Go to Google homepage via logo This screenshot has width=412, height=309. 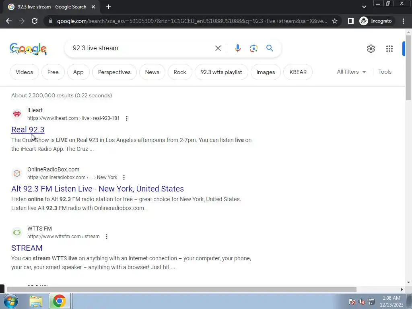pyautogui.click(x=28, y=49)
